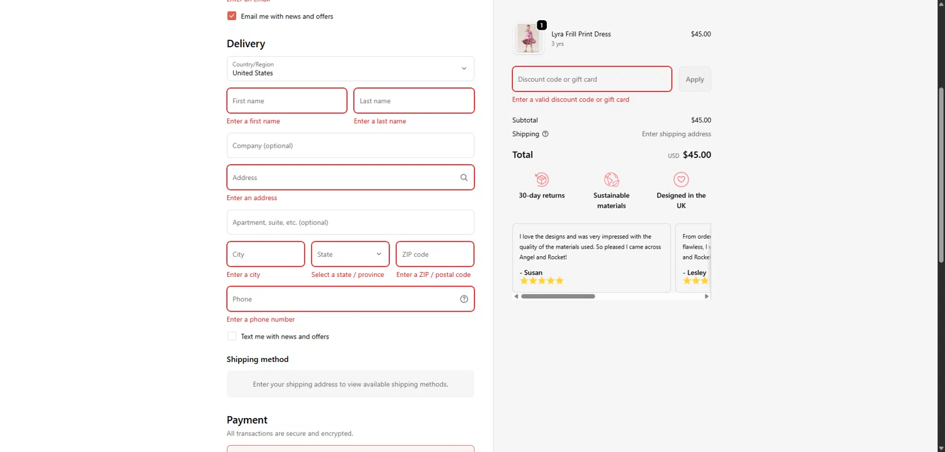
Task: Click into the Discount code or gift card field
Action: (x=592, y=79)
